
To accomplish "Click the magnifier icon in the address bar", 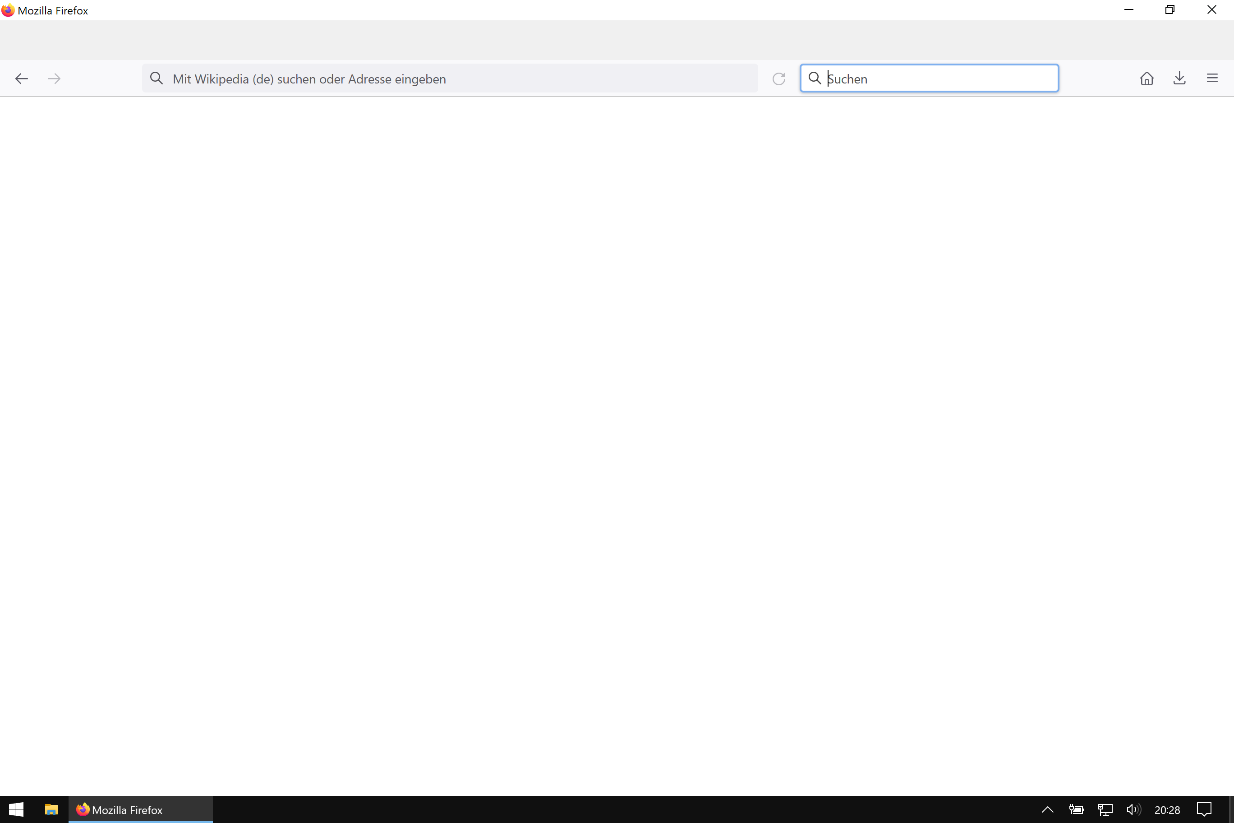I will 157,79.
